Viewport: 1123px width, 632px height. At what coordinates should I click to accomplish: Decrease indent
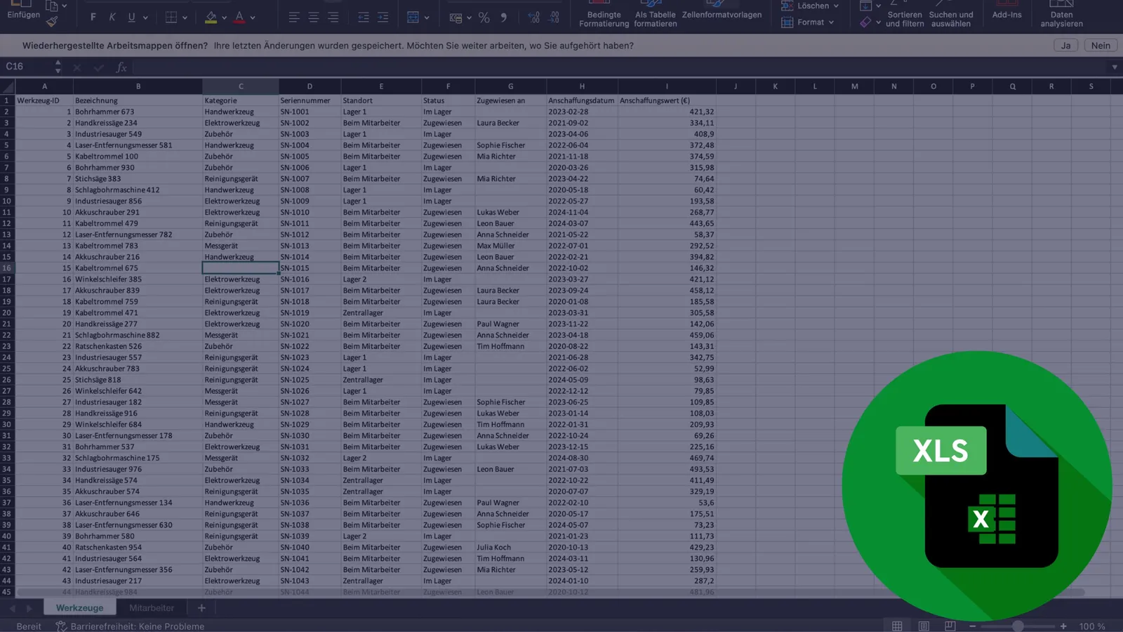pos(363,17)
